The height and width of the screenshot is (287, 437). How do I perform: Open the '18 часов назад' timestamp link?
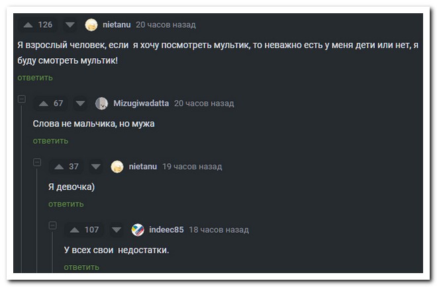(x=219, y=229)
